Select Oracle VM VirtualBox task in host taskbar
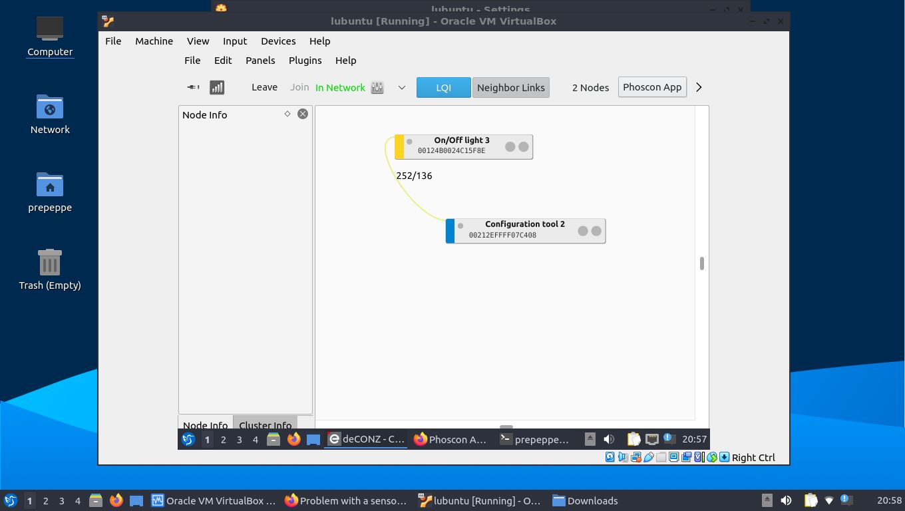The image size is (905, 511). (x=213, y=500)
